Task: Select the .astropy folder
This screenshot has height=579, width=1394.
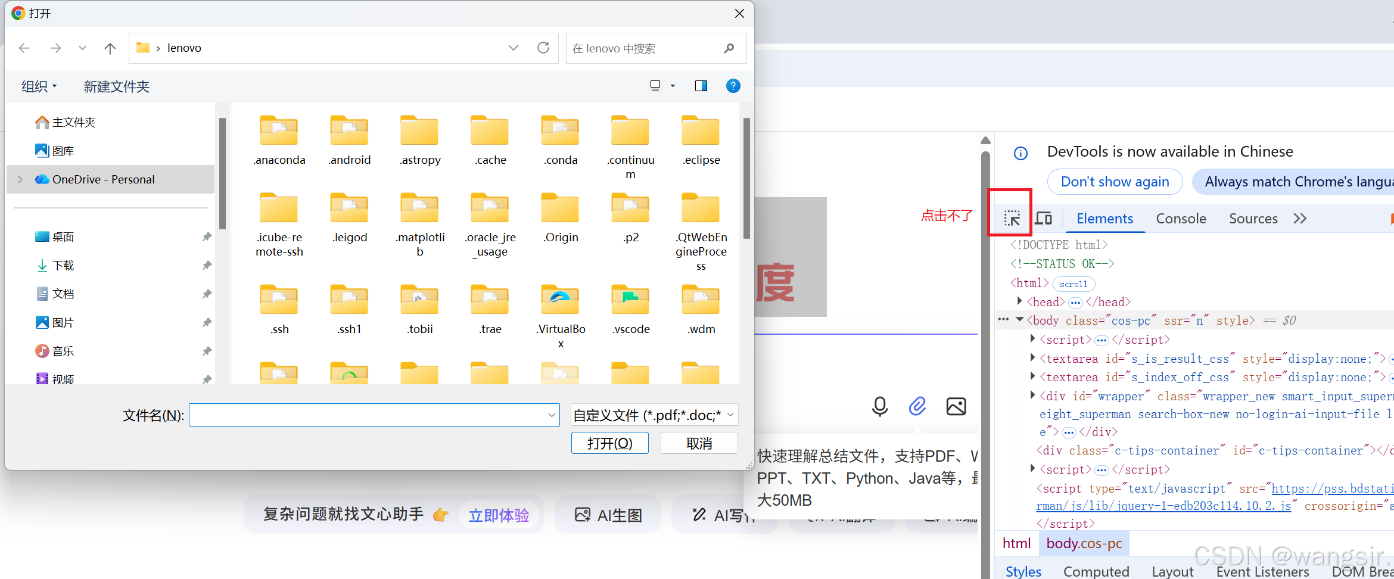Action: pyautogui.click(x=420, y=141)
